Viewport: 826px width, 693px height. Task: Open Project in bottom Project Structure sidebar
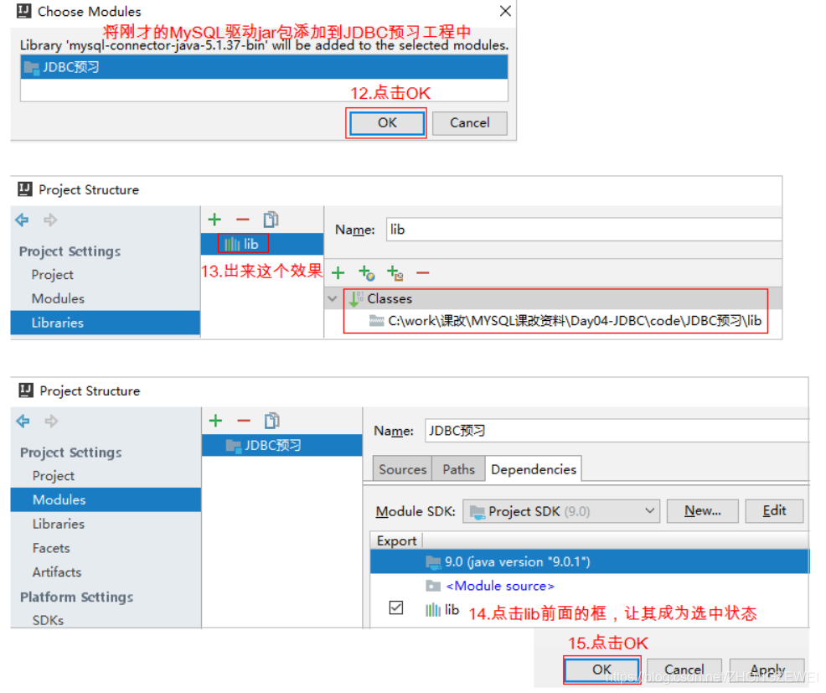54,476
